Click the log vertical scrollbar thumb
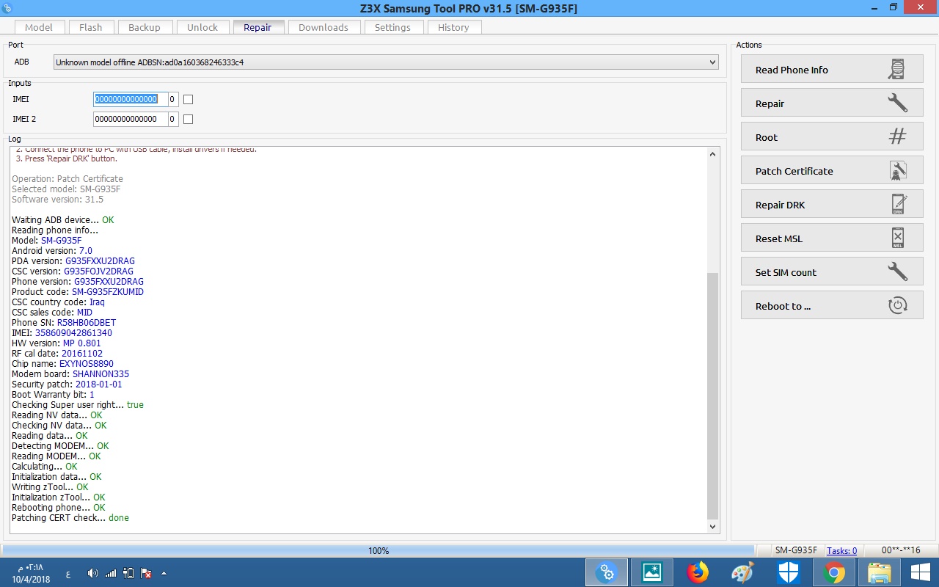The image size is (939, 587). click(712, 395)
